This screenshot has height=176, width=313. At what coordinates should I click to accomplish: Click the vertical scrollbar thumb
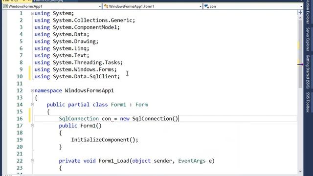click(300, 54)
